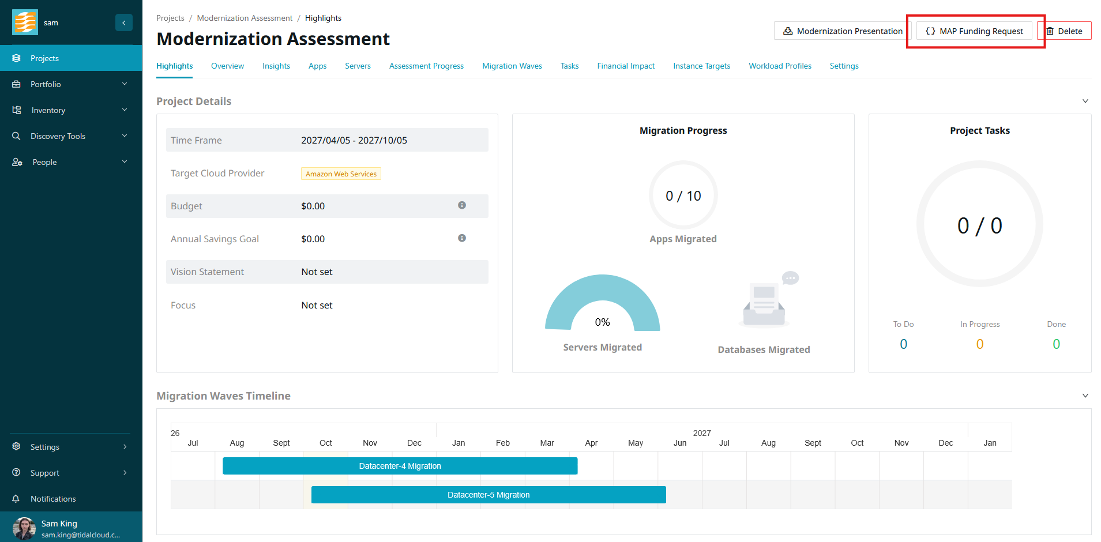Click the Modernization Assessment breadcrumb link
1101x542 pixels.
point(245,18)
